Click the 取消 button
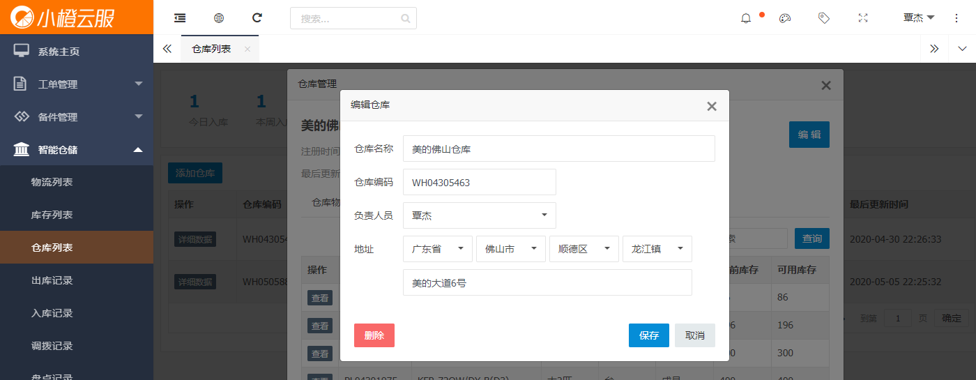This screenshot has width=976, height=380. tap(695, 335)
